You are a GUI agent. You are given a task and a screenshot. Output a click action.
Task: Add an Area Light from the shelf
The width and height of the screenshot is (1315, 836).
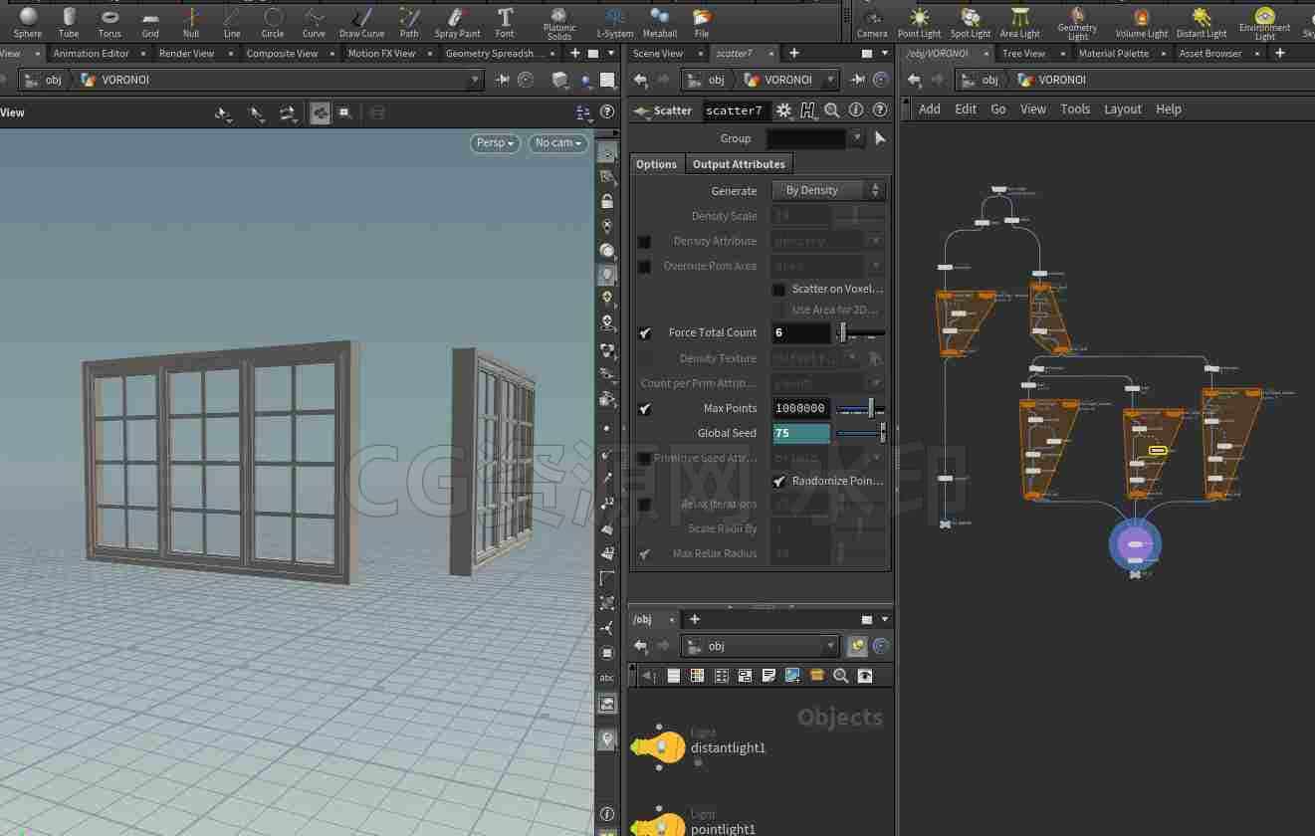coord(1019,22)
